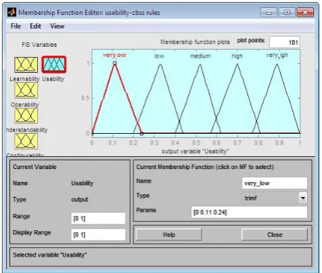Click the Current Variable panel heading
Image resolution: width=322 pixels, height=273 pixels.
pyautogui.click(x=35, y=167)
